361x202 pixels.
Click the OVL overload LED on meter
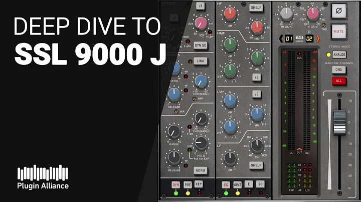(299, 54)
